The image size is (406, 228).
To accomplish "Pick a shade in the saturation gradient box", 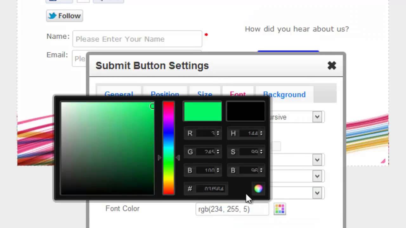I will click(108, 148).
